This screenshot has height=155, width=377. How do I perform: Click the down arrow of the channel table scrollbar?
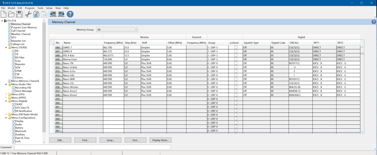(362, 131)
